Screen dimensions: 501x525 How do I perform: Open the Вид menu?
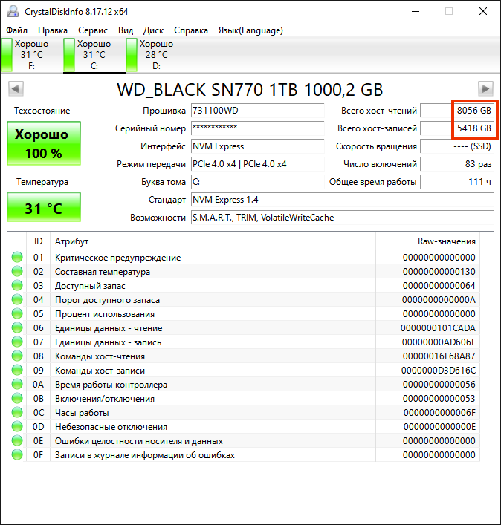(126, 30)
